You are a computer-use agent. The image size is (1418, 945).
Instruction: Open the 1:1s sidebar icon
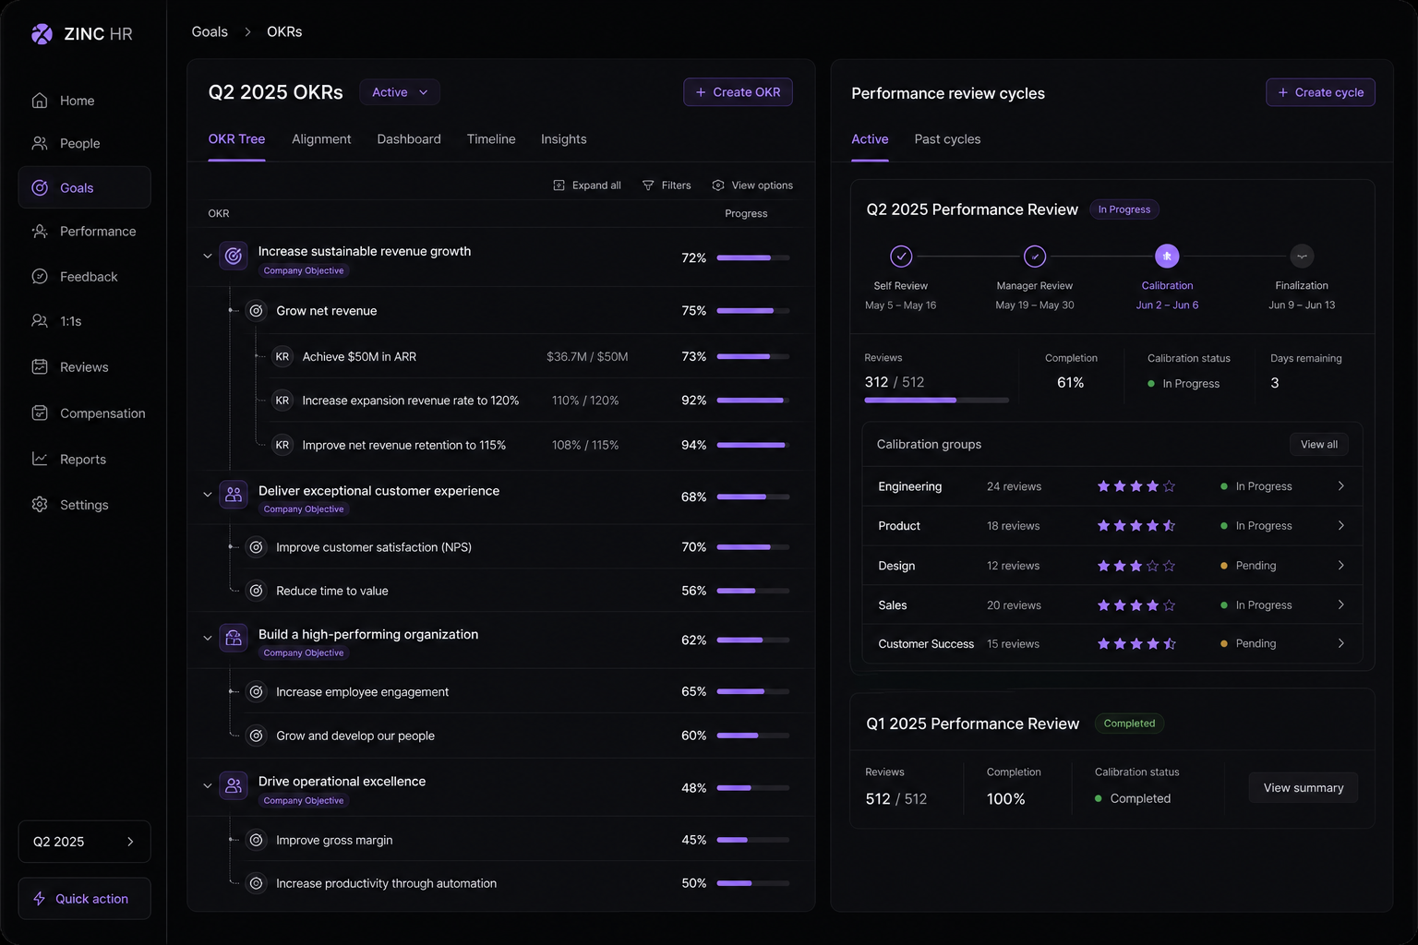(40, 321)
